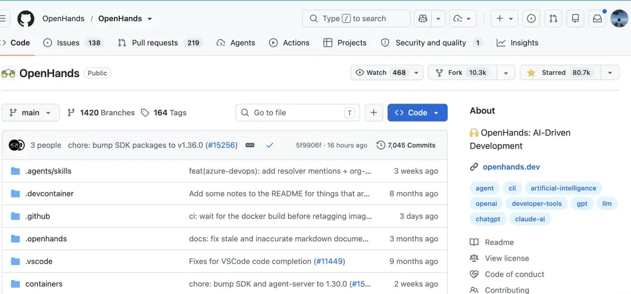Open the user avatar menu
This screenshot has height=294, width=631.
point(619,19)
